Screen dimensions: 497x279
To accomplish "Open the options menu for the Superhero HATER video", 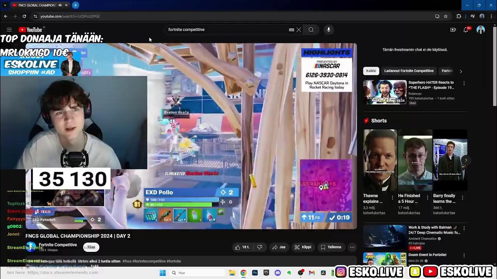I will (464, 83).
